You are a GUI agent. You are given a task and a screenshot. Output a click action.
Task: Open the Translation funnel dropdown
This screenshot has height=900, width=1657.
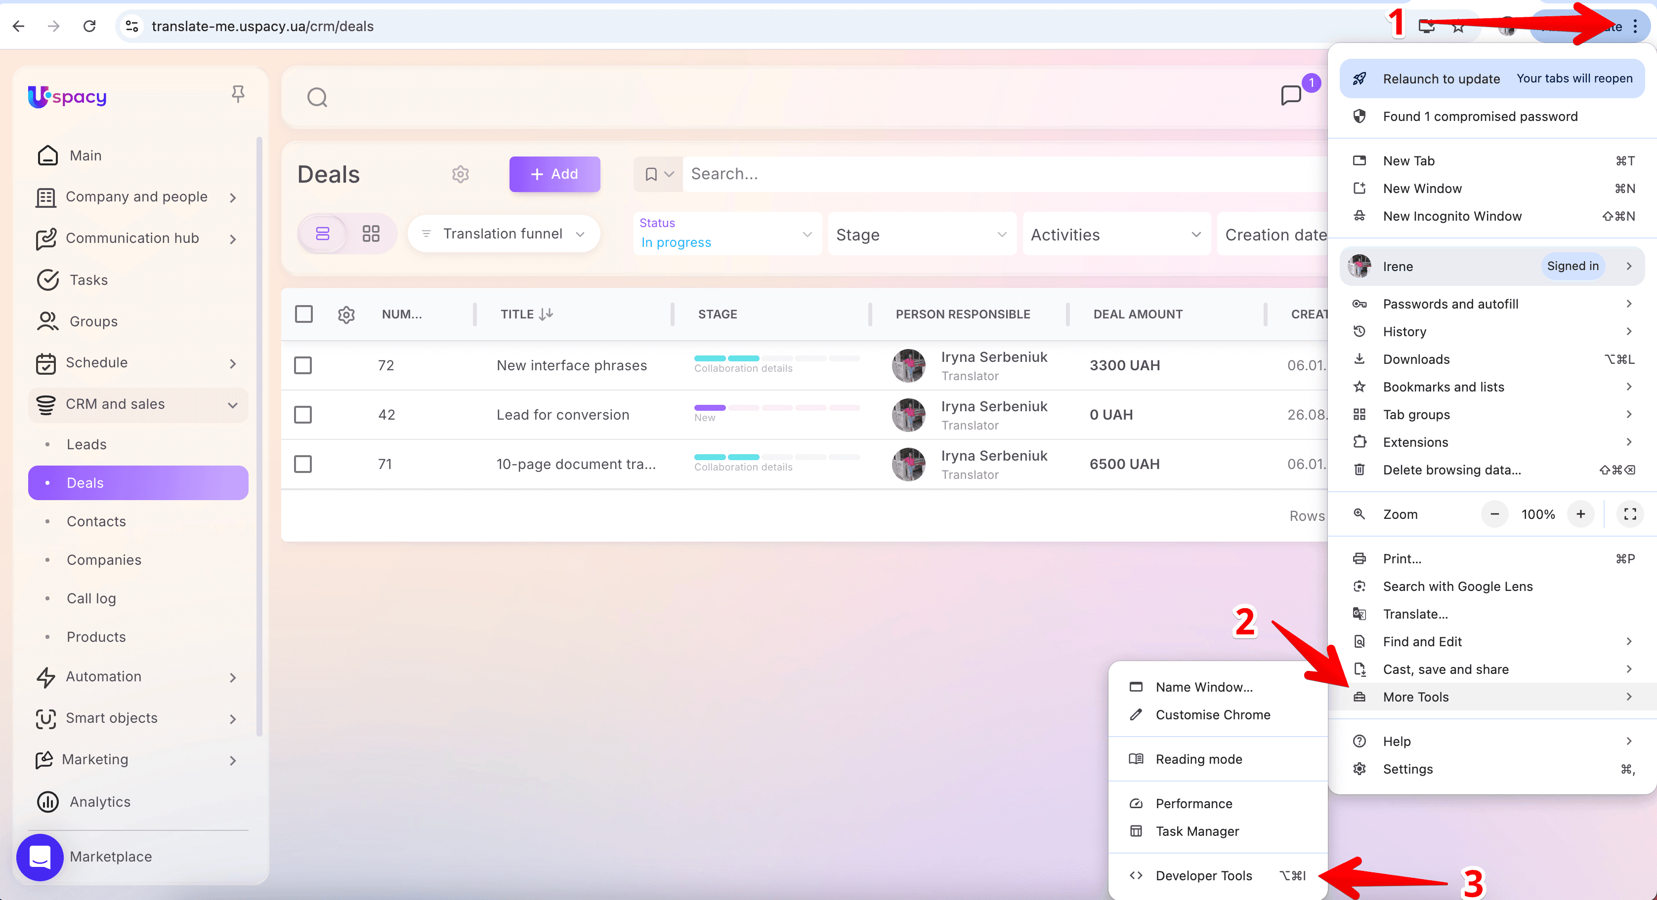click(504, 234)
